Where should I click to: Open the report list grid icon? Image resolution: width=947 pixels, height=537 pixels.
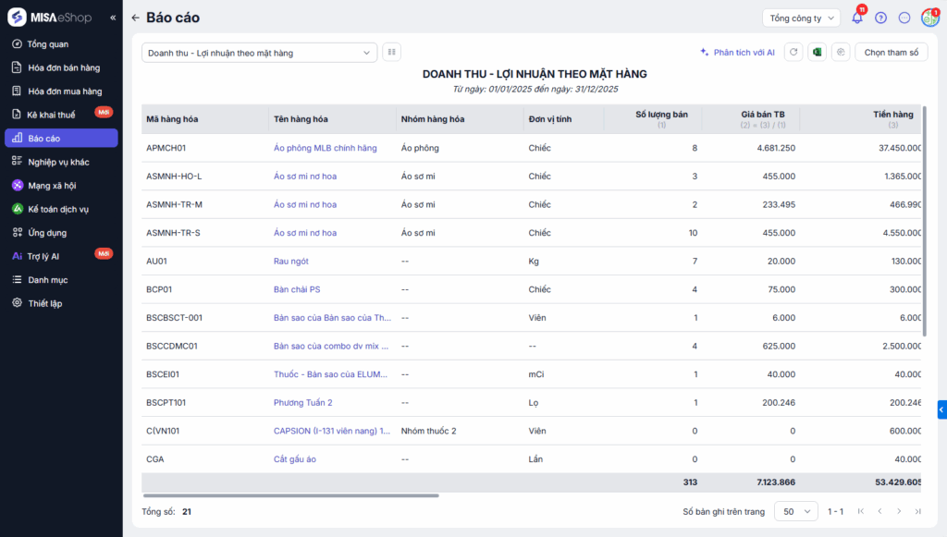coord(392,53)
